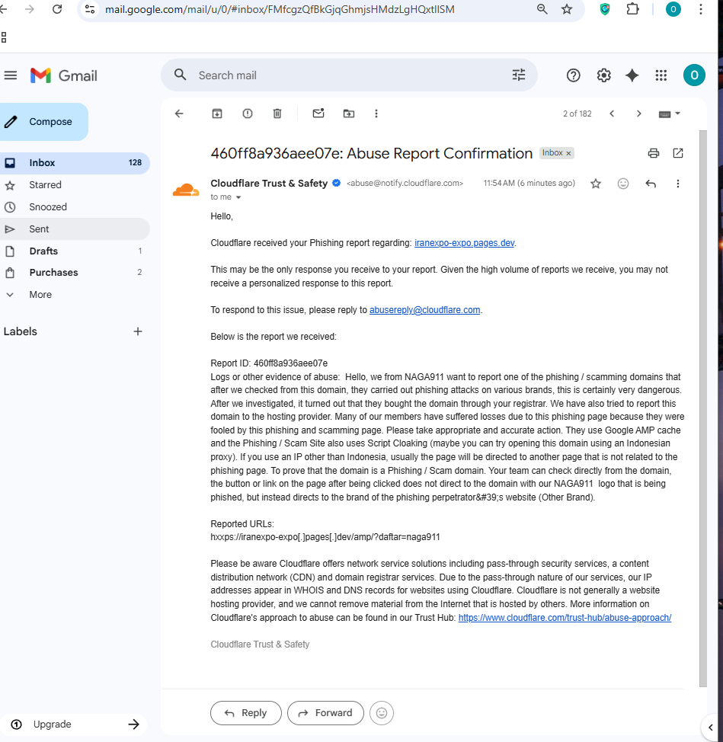Create a new label with plus
This screenshot has height=742, width=723.
138,331
